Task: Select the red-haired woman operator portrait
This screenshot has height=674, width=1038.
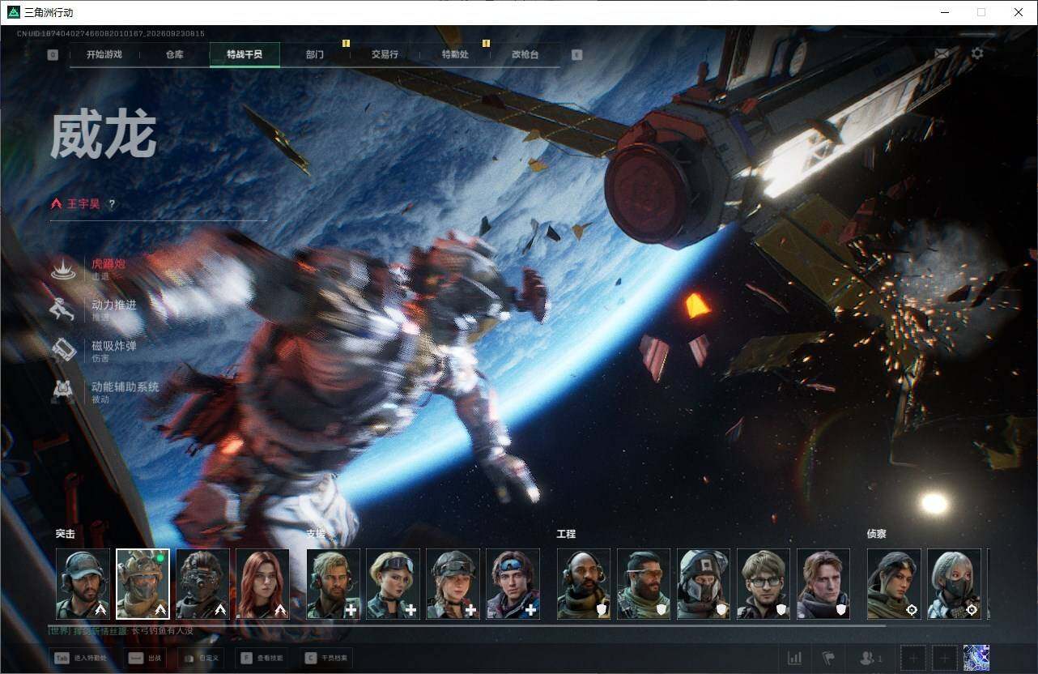Action: pos(262,584)
